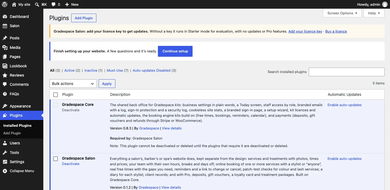Open the Bulk actions dropdown
The width and height of the screenshot is (390, 190).
coord(73,84)
